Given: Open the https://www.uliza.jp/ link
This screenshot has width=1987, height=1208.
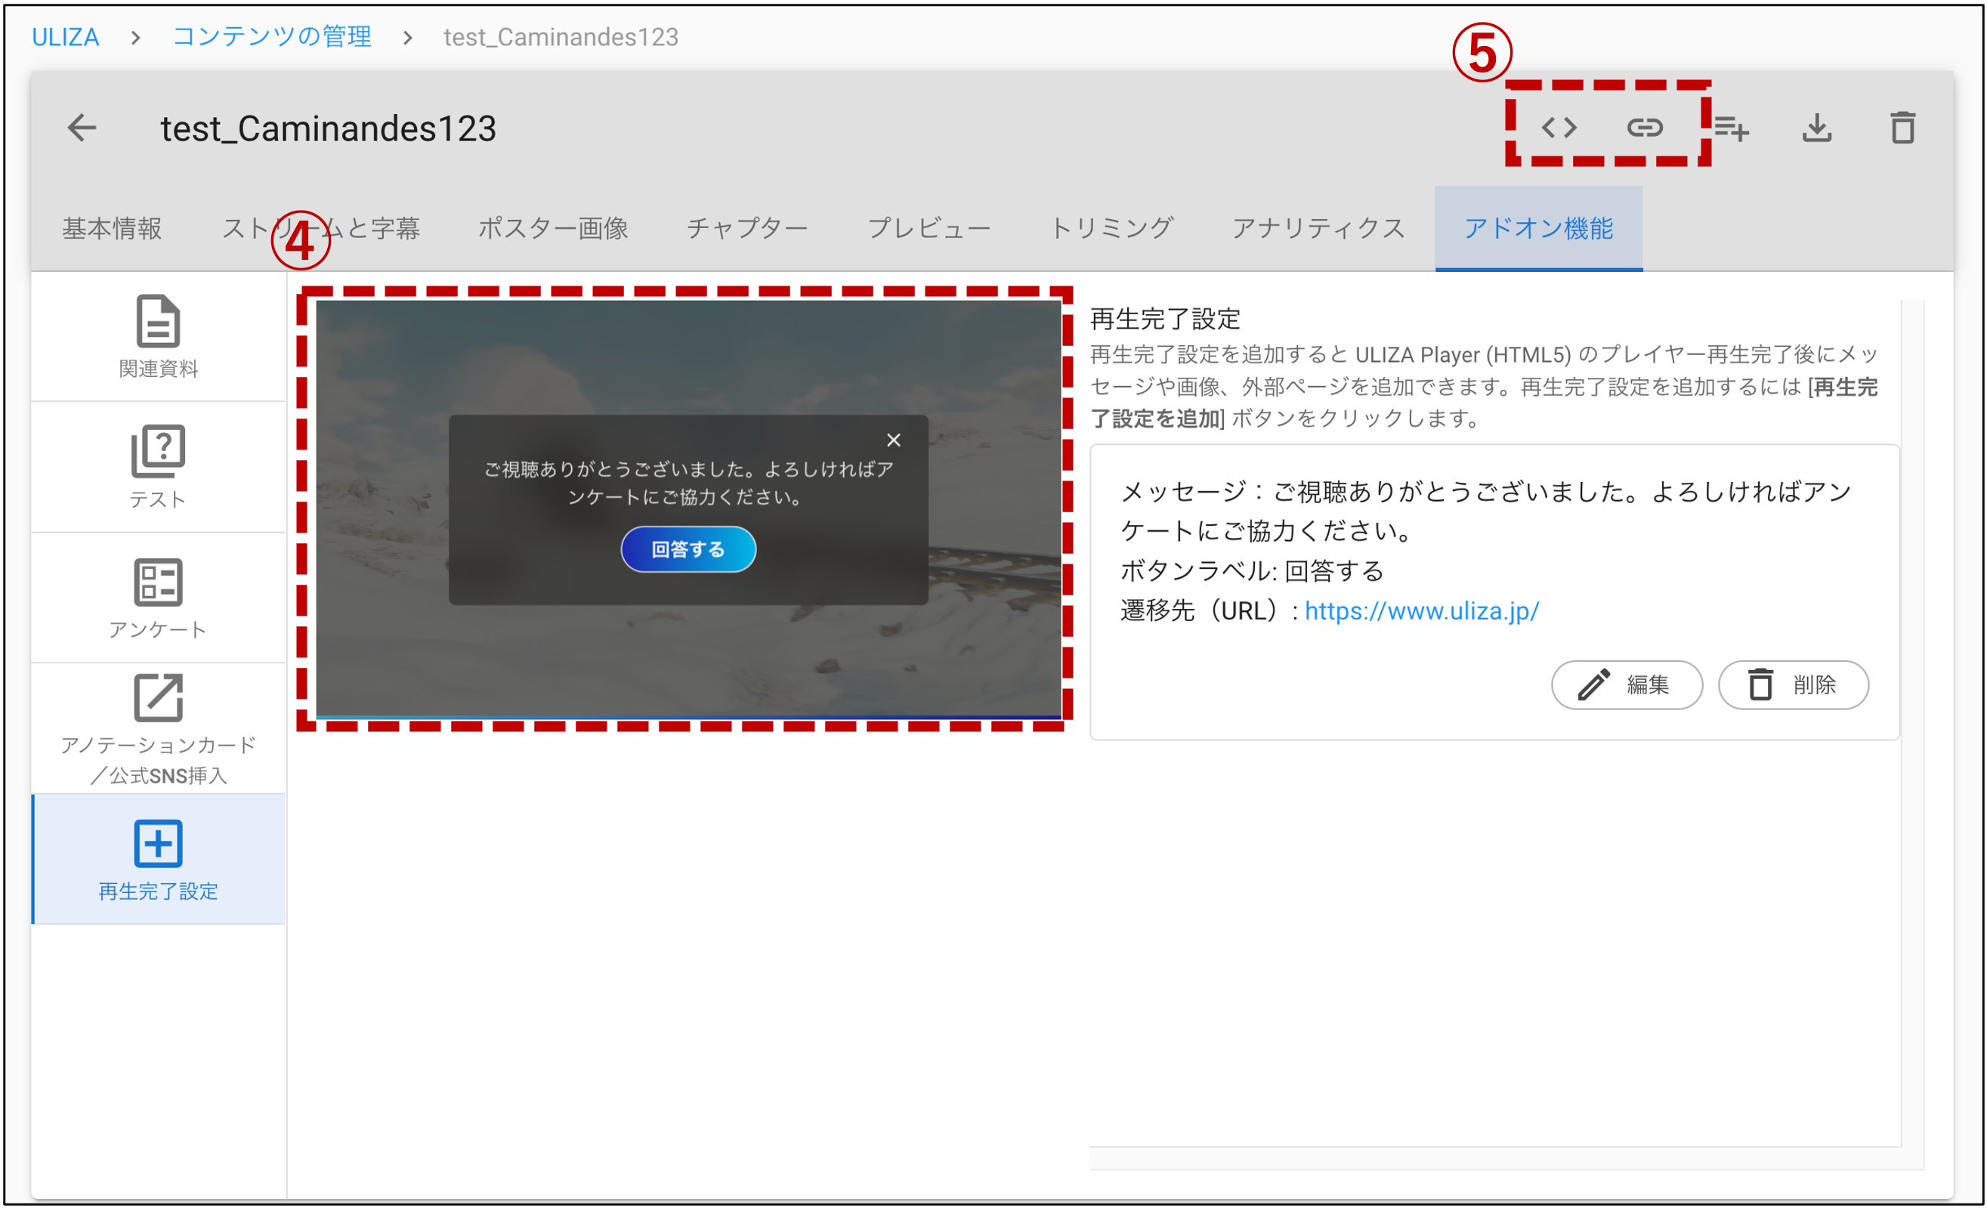Looking at the screenshot, I should (x=1421, y=610).
